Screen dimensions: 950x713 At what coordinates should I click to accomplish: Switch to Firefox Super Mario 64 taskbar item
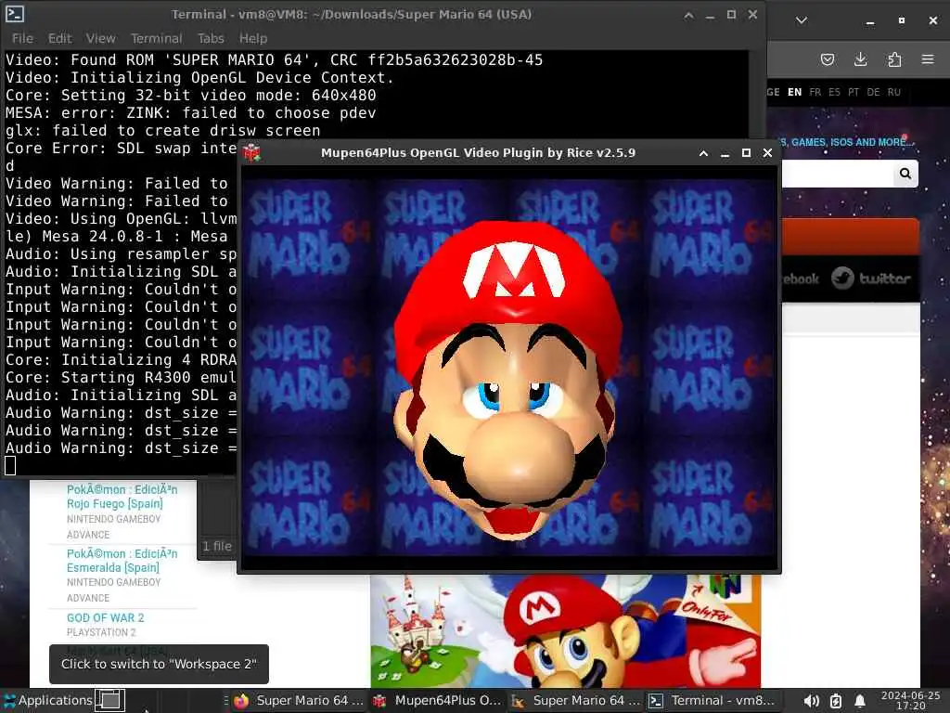[x=300, y=700]
